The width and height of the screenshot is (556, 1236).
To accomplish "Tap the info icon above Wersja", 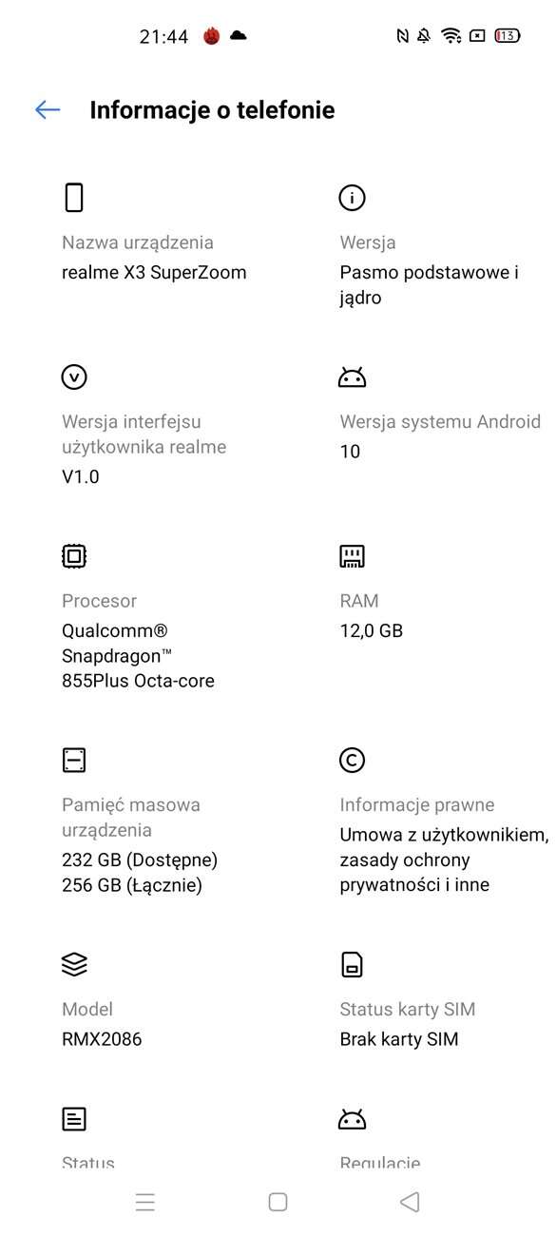I will pos(352,197).
